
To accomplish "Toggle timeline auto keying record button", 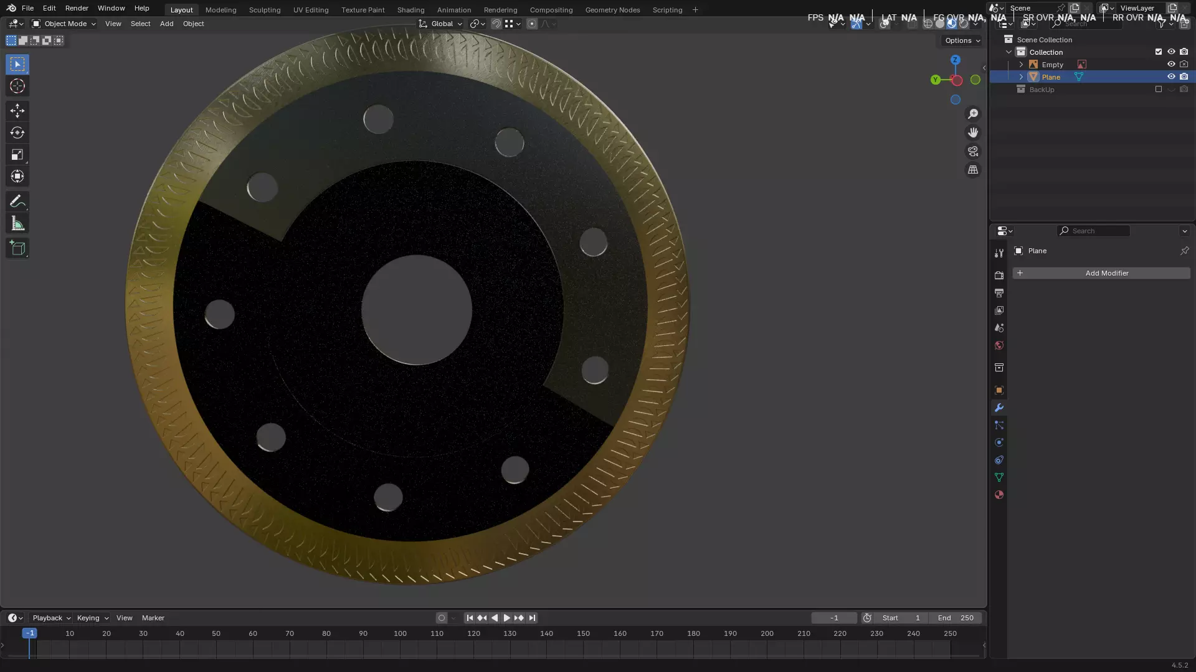I will coord(442,618).
